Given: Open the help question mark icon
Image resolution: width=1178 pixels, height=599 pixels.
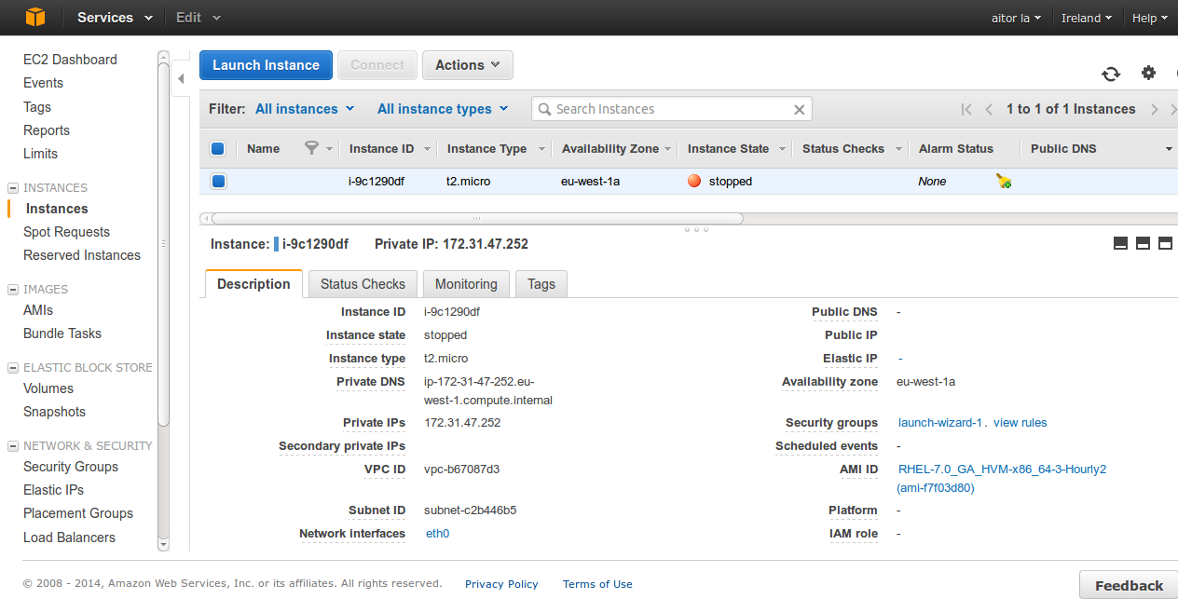Looking at the screenshot, I should click(x=1174, y=74).
